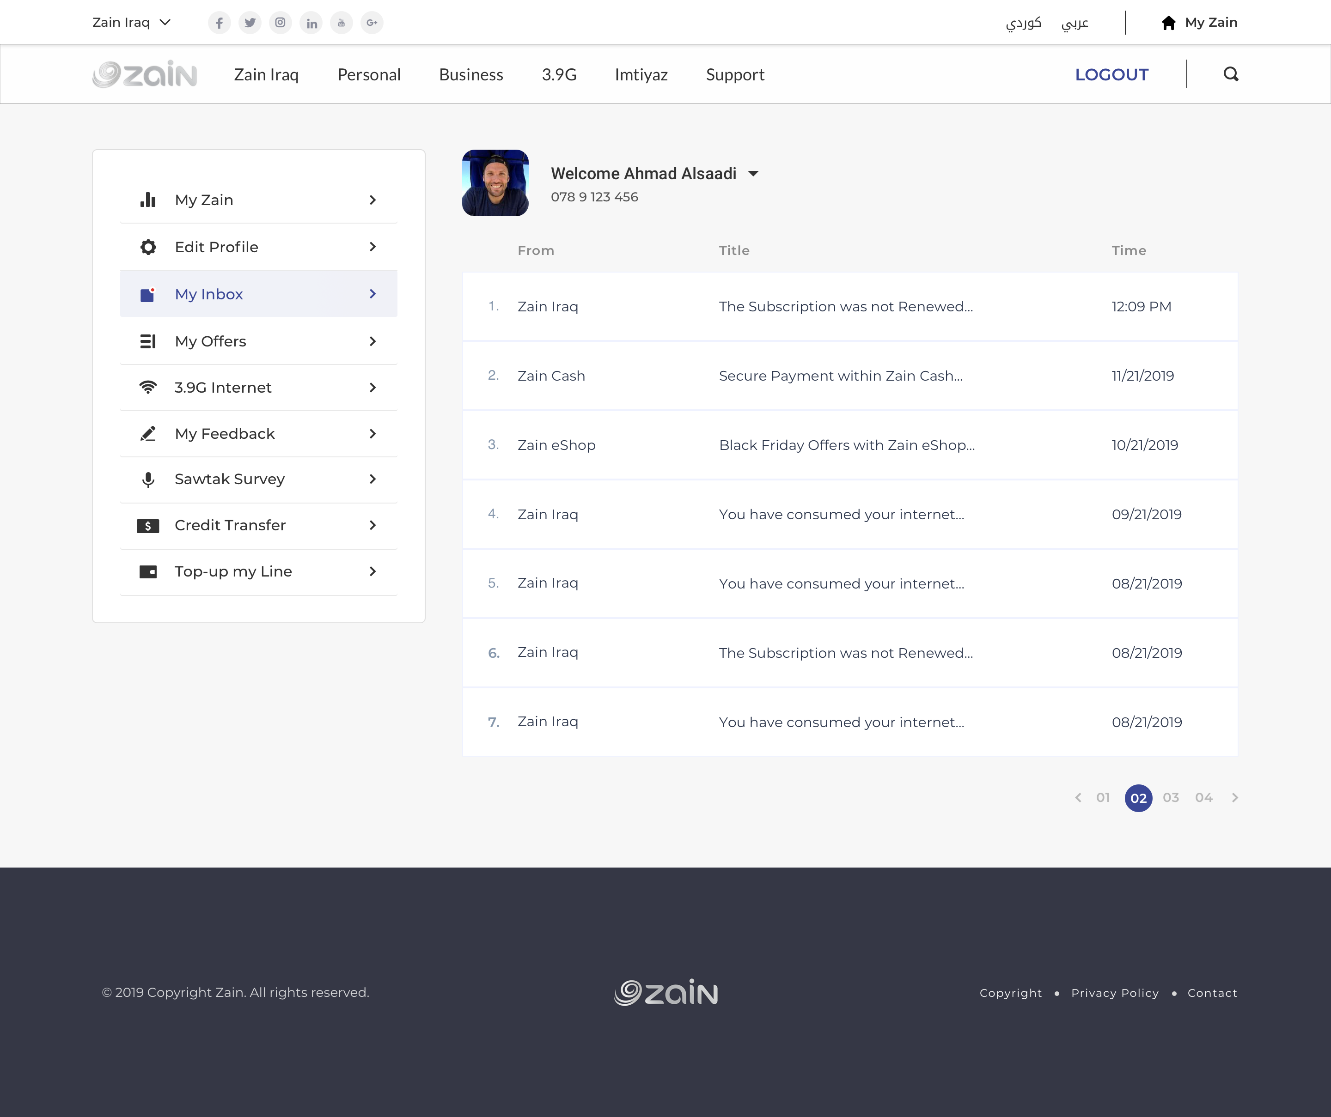1331x1117 pixels.
Task: Expand the Sawtak Survey sidebar chevron
Action: (372, 480)
